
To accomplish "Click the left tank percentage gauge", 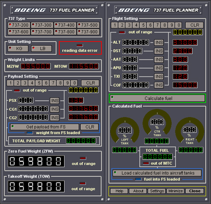I will (x=125, y=131).
